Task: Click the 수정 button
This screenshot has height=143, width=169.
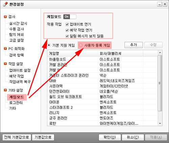Action: pyautogui.click(x=153, y=45)
